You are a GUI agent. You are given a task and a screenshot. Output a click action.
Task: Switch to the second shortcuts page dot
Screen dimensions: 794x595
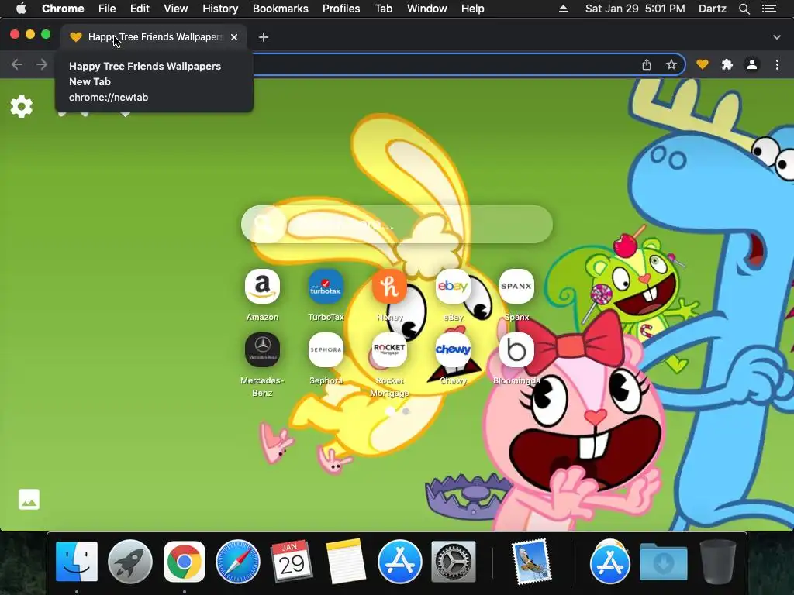(x=406, y=411)
